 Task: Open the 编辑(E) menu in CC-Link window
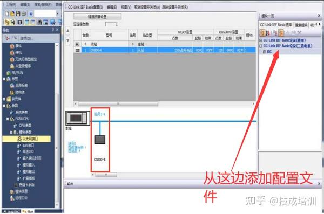(112, 7)
